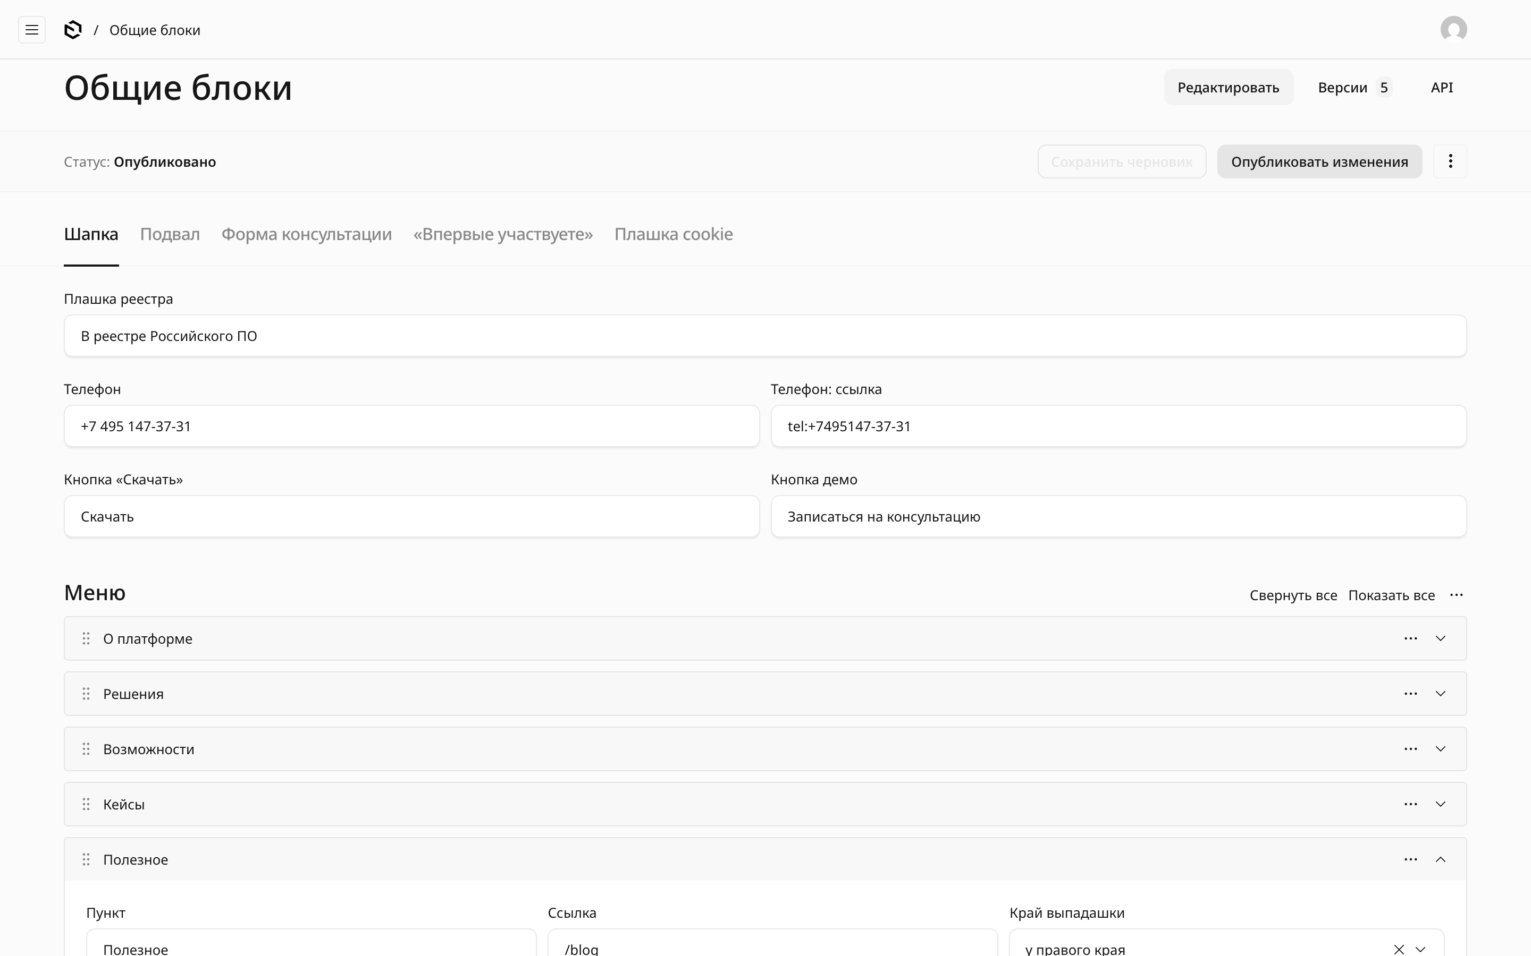Focus the Кнопка «Скачать» input field
Image resolution: width=1531 pixels, height=956 pixels.
(411, 517)
